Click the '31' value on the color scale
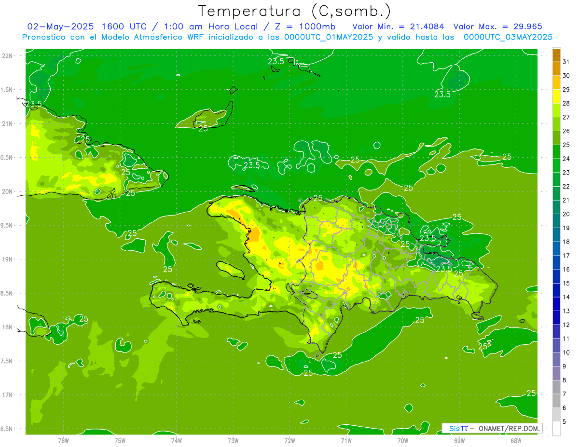The width and height of the screenshot is (579, 447). pyautogui.click(x=566, y=62)
